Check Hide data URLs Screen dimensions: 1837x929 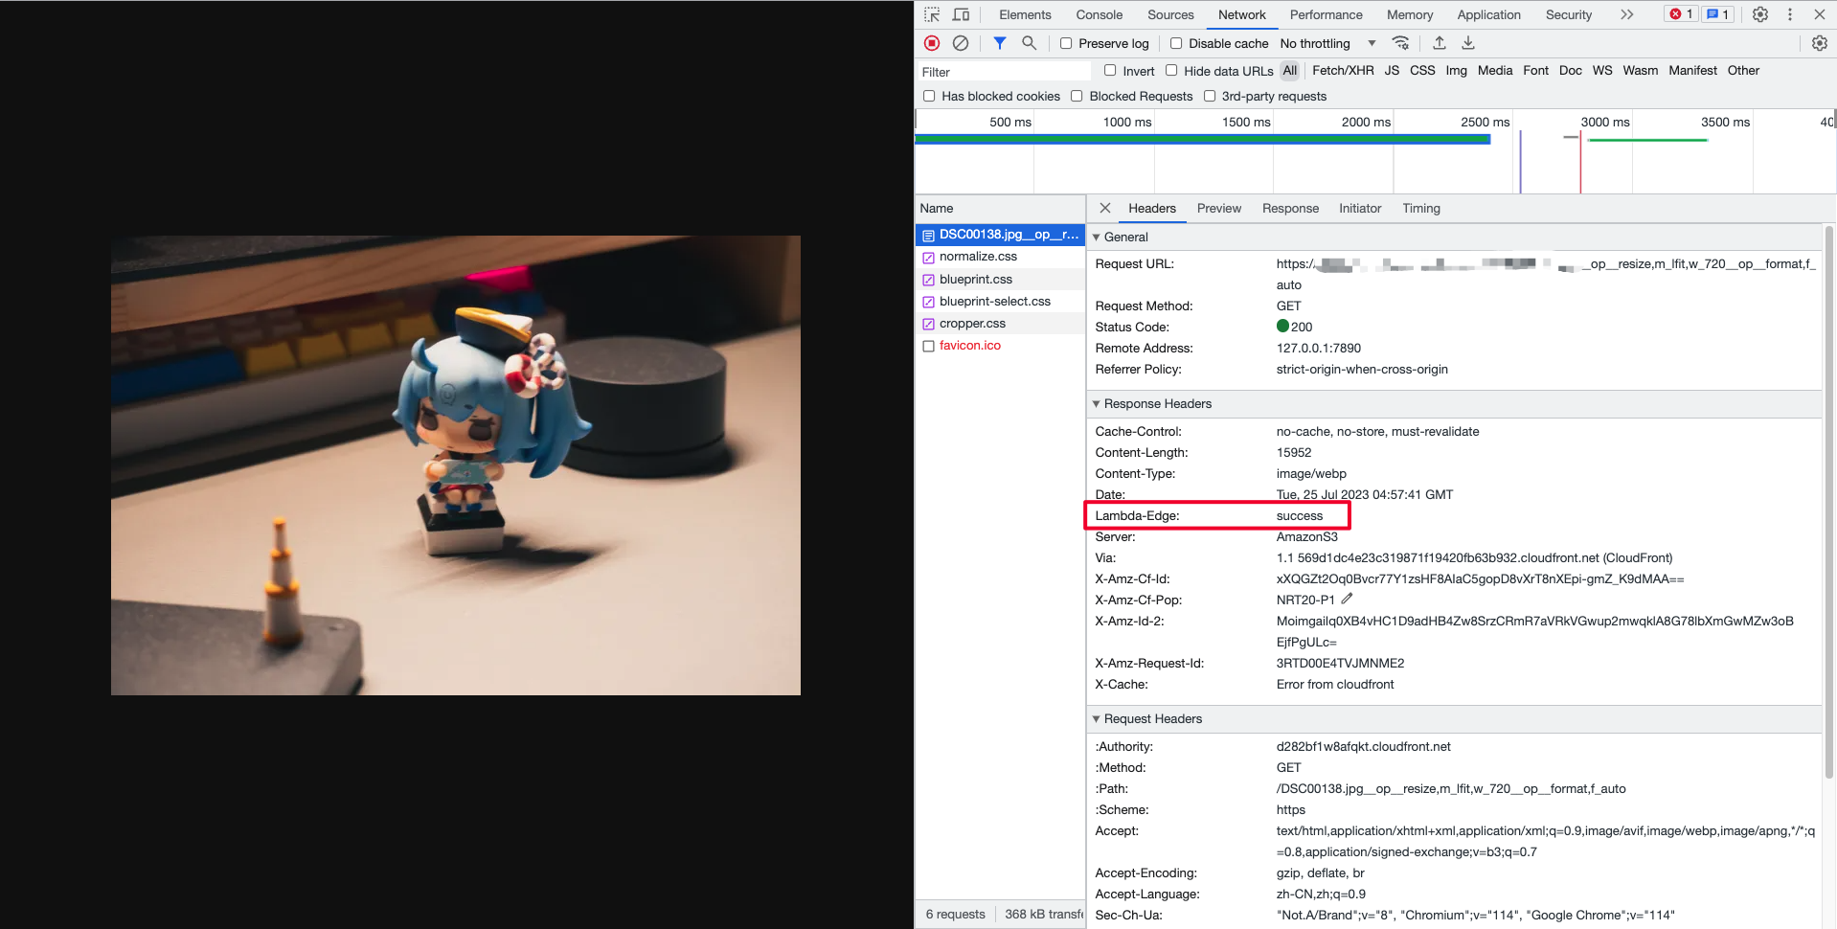[1171, 70]
